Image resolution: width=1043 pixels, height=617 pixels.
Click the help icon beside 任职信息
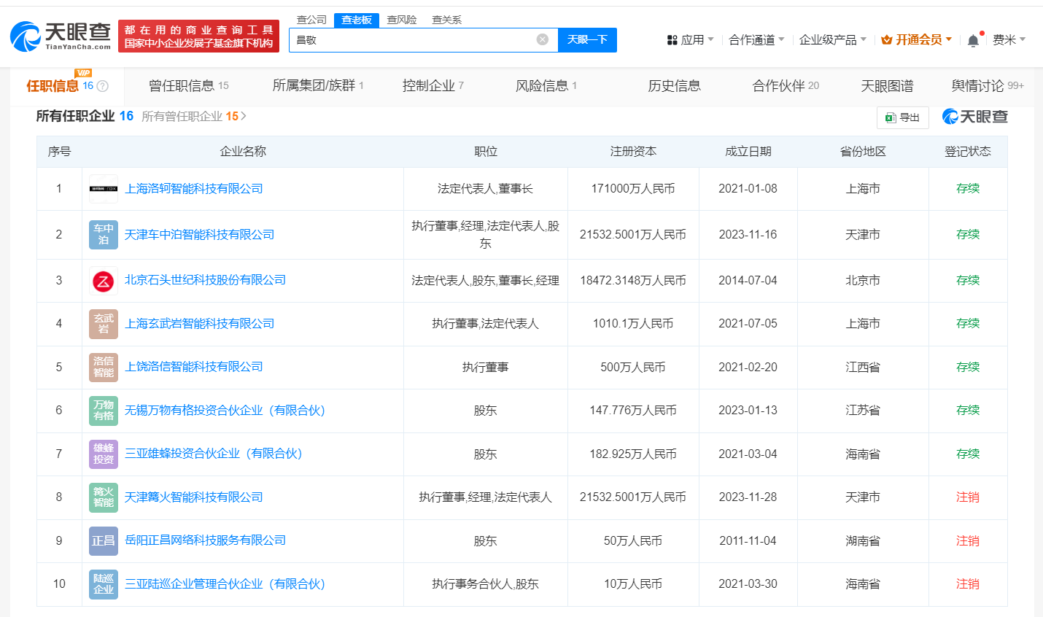tap(103, 86)
